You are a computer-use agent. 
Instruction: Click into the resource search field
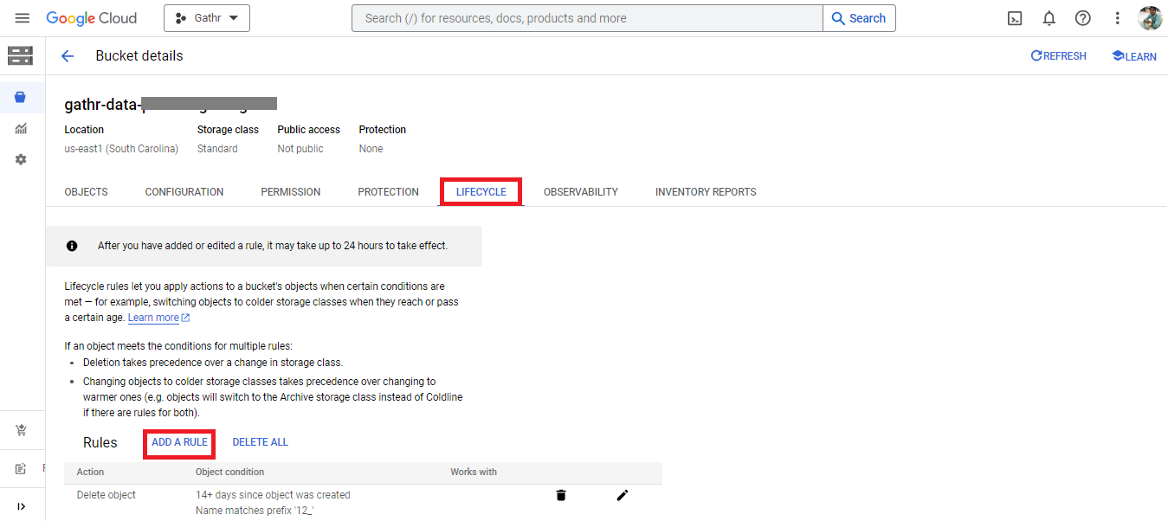coord(587,18)
